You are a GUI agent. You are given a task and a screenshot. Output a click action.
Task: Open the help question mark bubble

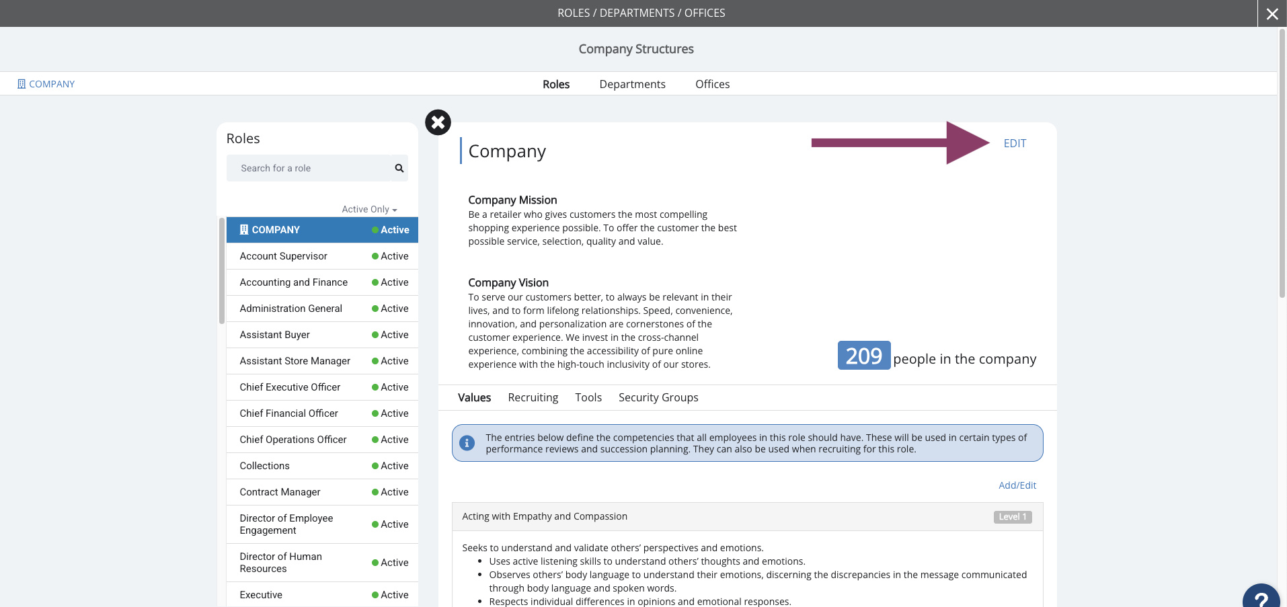coord(1261,597)
